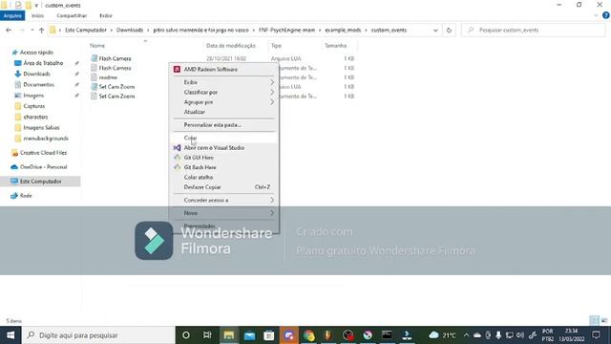
Task: Expand the address bar history dropdown
Action: coord(435,30)
